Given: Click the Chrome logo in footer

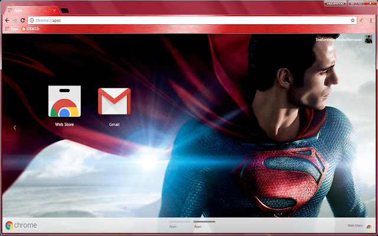Looking at the screenshot, I should coord(21,225).
